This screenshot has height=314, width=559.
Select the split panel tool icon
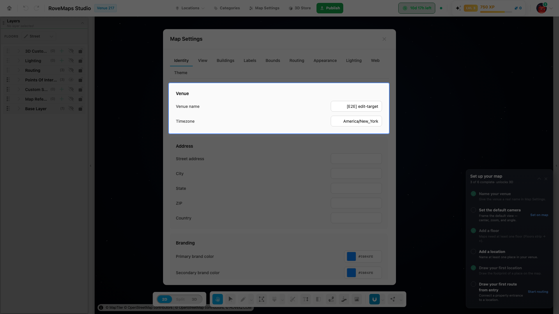pyautogui.click(x=318, y=299)
